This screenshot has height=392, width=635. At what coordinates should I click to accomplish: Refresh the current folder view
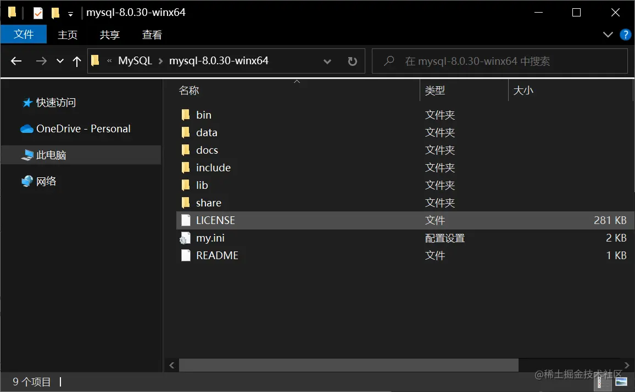click(352, 61)
